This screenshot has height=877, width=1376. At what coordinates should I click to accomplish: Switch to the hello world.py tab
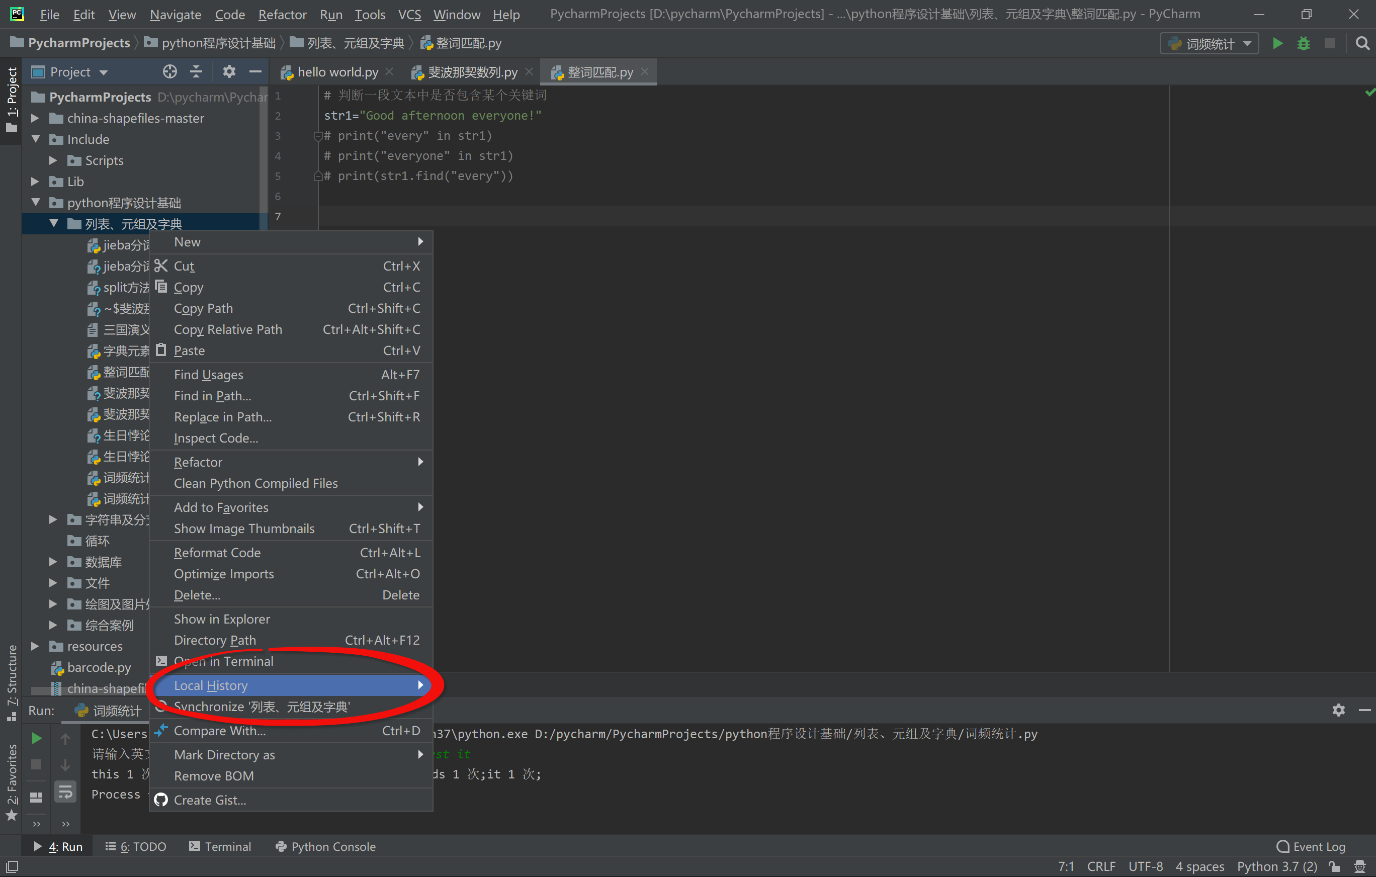(337, 72)
